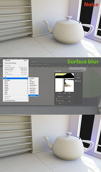Choose Motion Blur filter
The height and width of the screenshot is (172, 101).
click(x=33, y=89)
